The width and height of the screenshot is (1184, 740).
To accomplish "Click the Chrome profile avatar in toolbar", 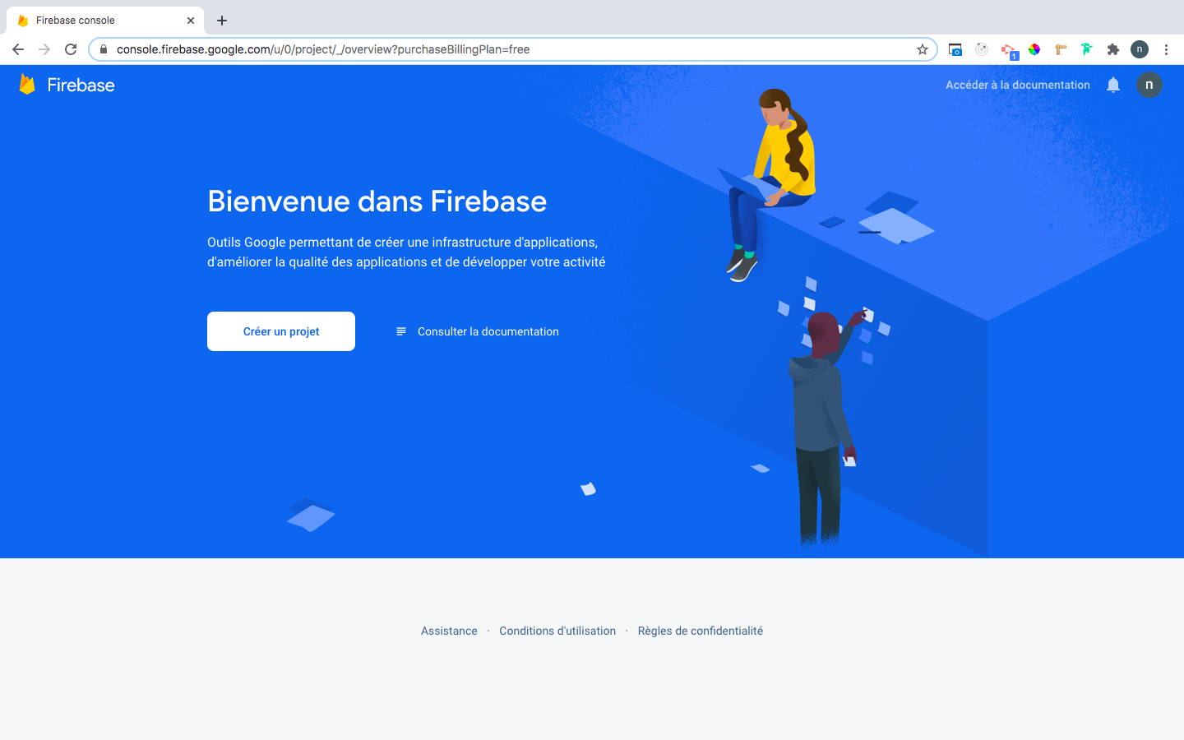I will tap(1140, 49).
